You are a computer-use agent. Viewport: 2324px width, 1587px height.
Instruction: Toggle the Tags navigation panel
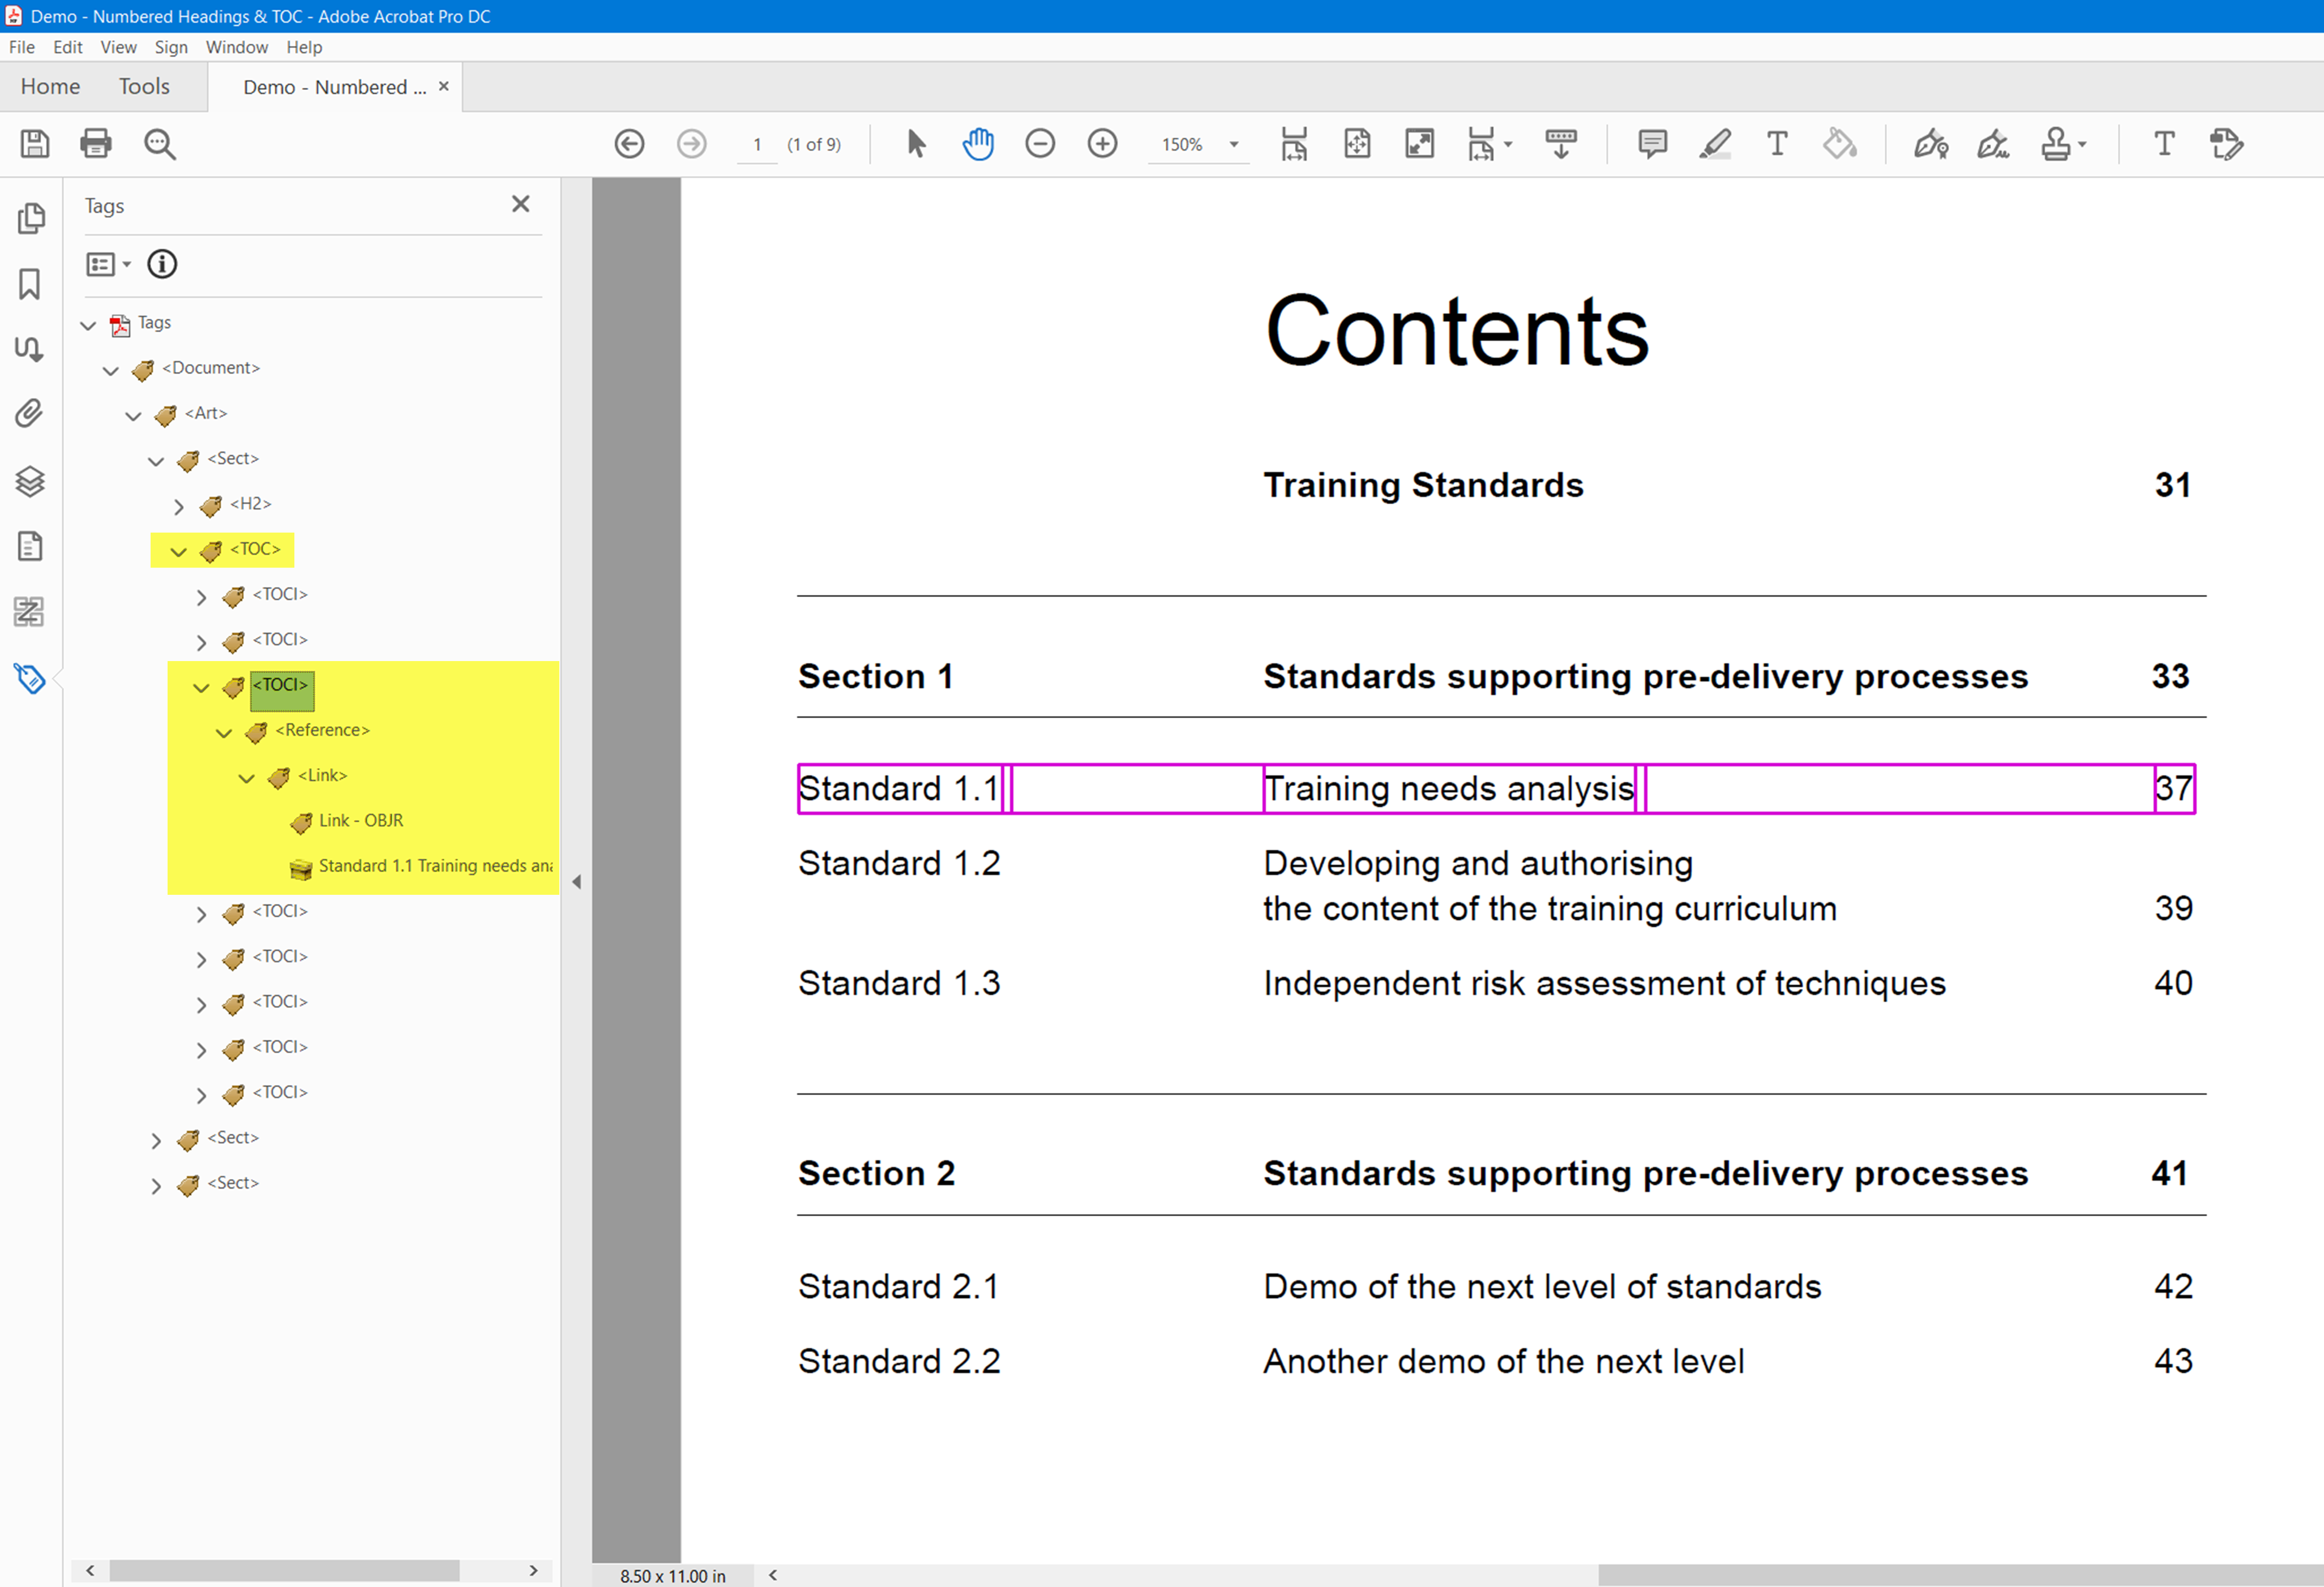pyautogui.click(x=30, y=679)
